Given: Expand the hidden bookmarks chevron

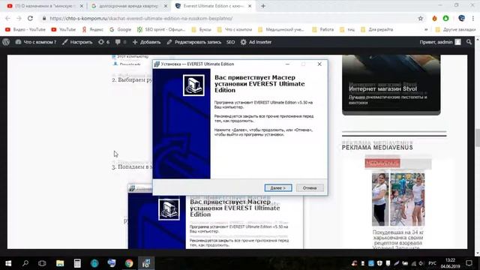Looking at the screenshot, I should click(426, 30).
